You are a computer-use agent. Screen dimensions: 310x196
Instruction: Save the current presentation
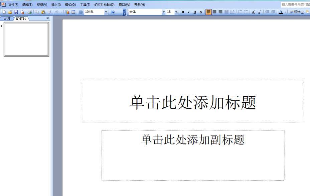click(x=16, y=12)
